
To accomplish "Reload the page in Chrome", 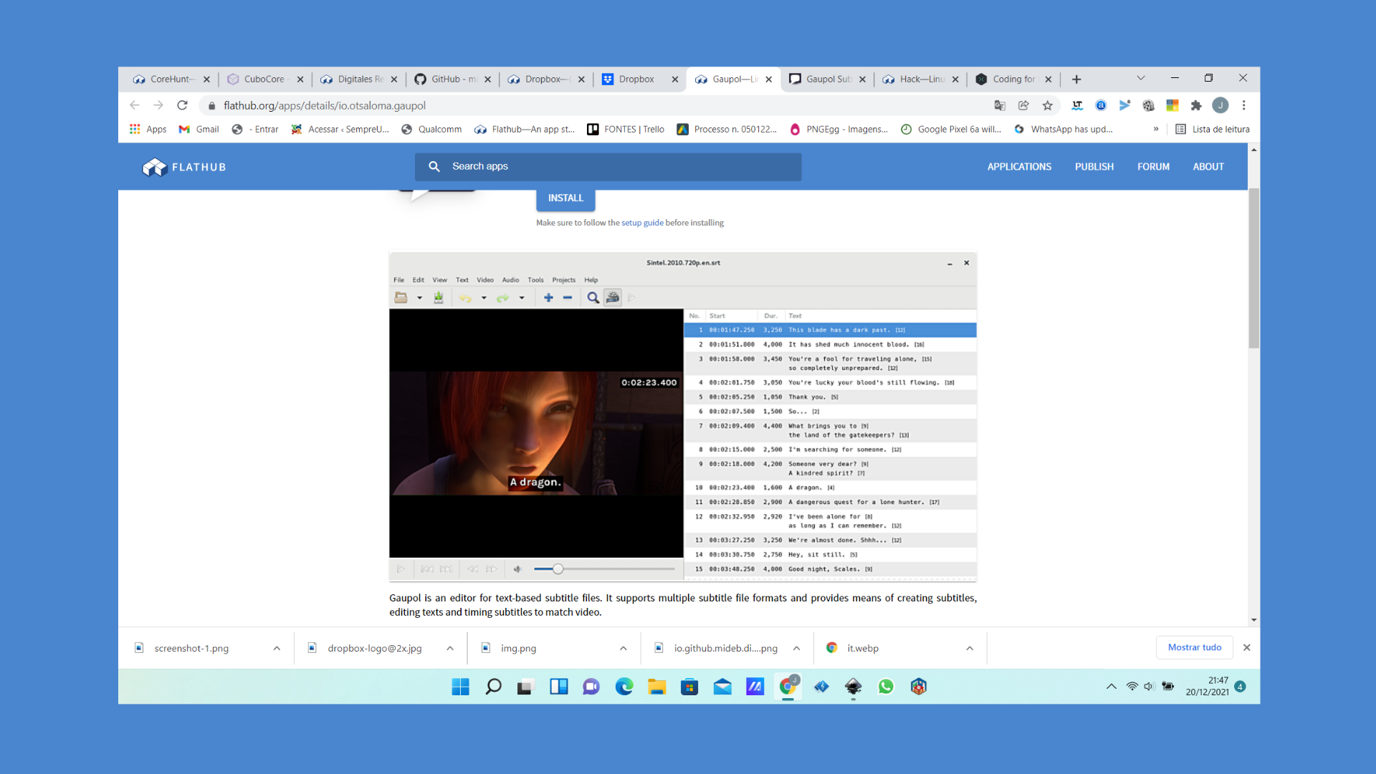I will click(182, 105).
